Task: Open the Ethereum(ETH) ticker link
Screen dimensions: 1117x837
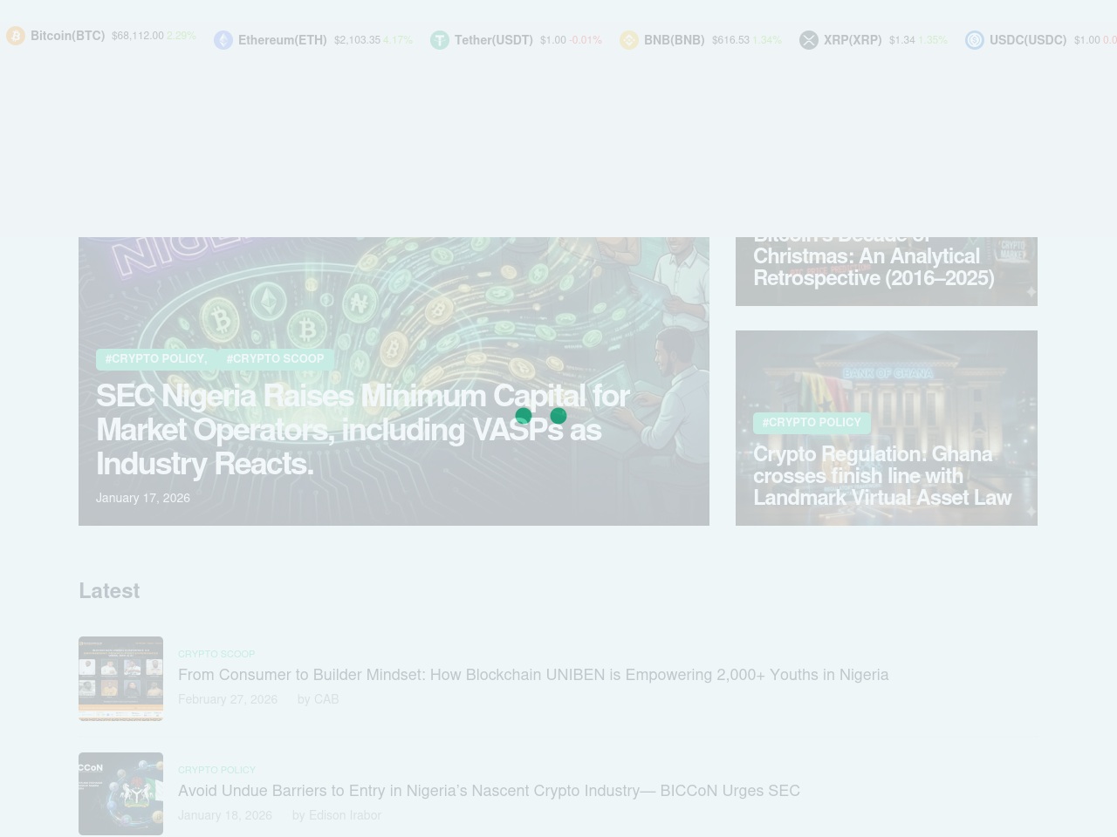Action: tap(282, 40)
